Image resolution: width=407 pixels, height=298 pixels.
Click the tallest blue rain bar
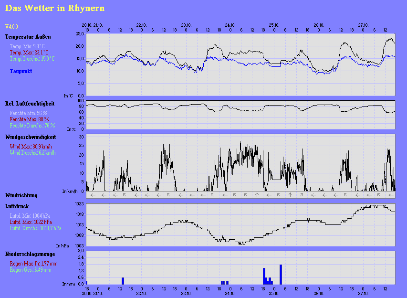pos(281,274)
